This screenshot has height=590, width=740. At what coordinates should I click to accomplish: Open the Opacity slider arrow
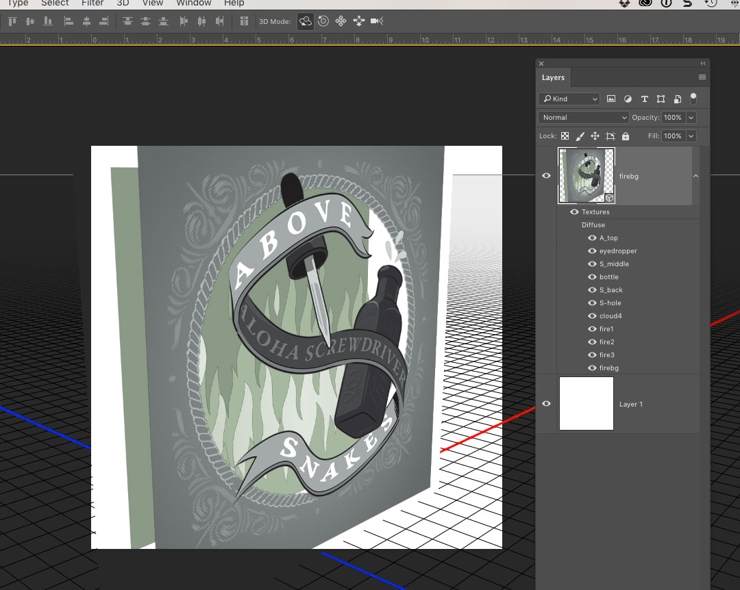pos(691,118)
